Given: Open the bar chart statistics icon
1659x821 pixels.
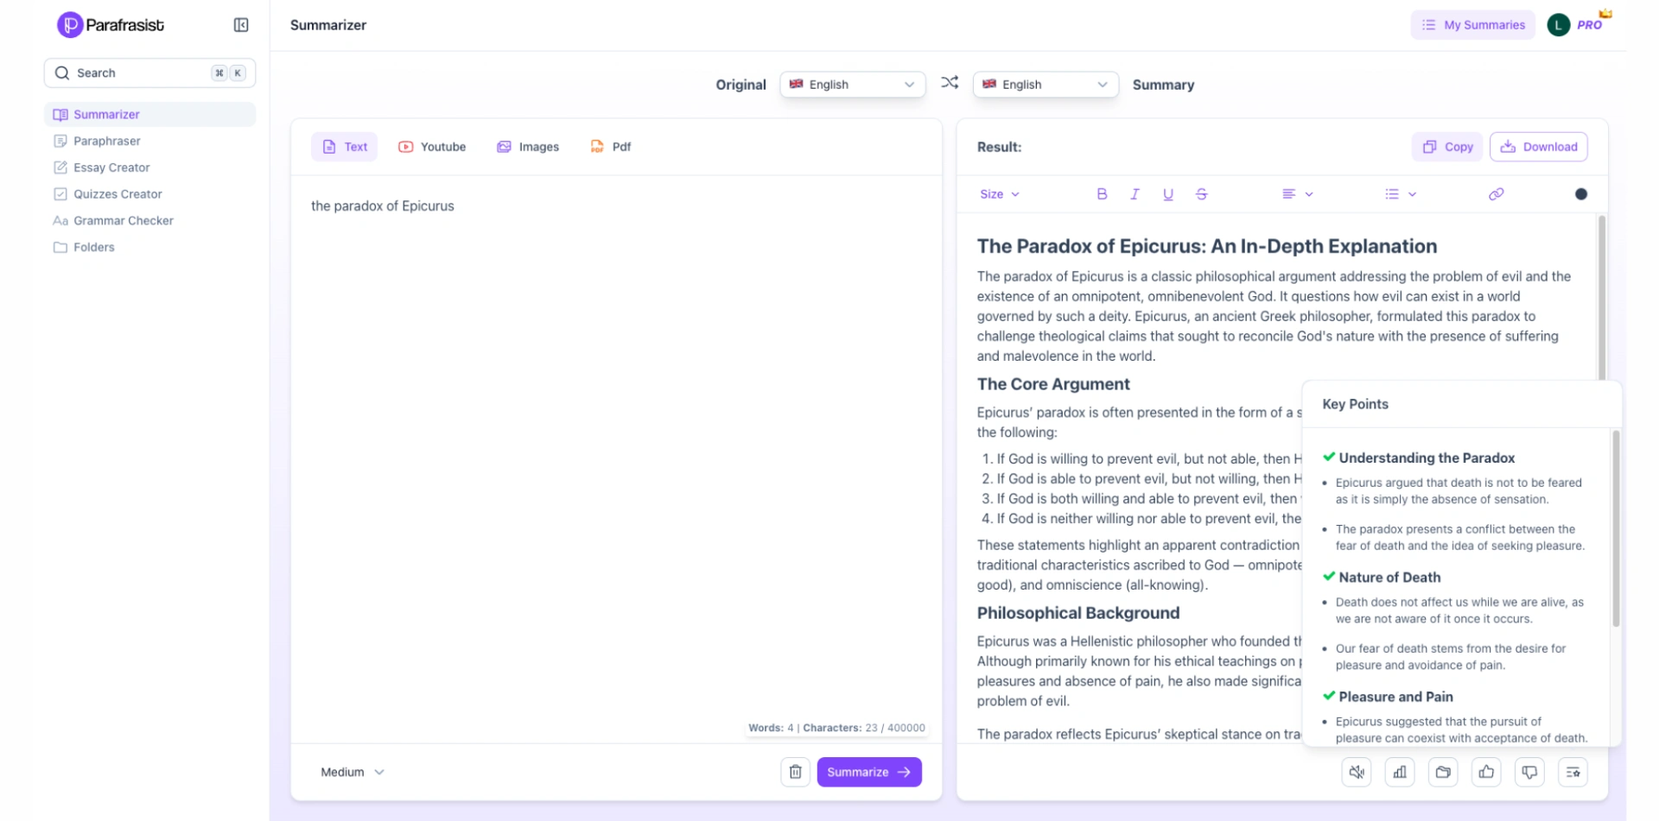Looking at the screenshot, I should coord(1400,772).
